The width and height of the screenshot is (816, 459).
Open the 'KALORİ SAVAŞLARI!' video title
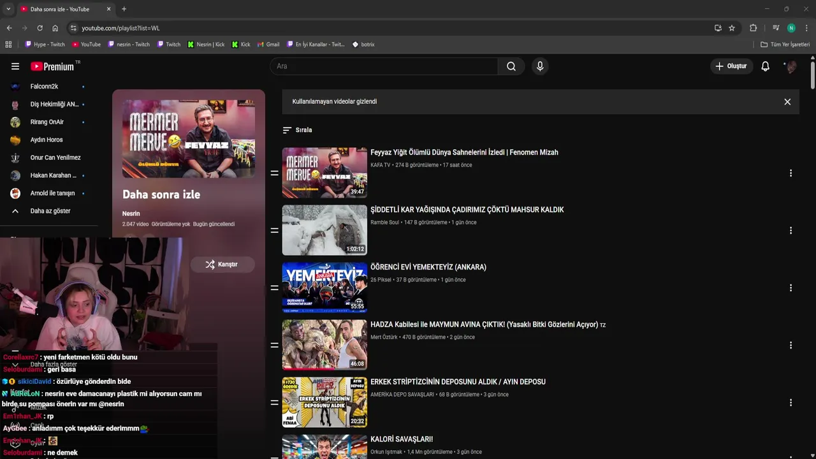pyautogui.click(x=402, y=439)
